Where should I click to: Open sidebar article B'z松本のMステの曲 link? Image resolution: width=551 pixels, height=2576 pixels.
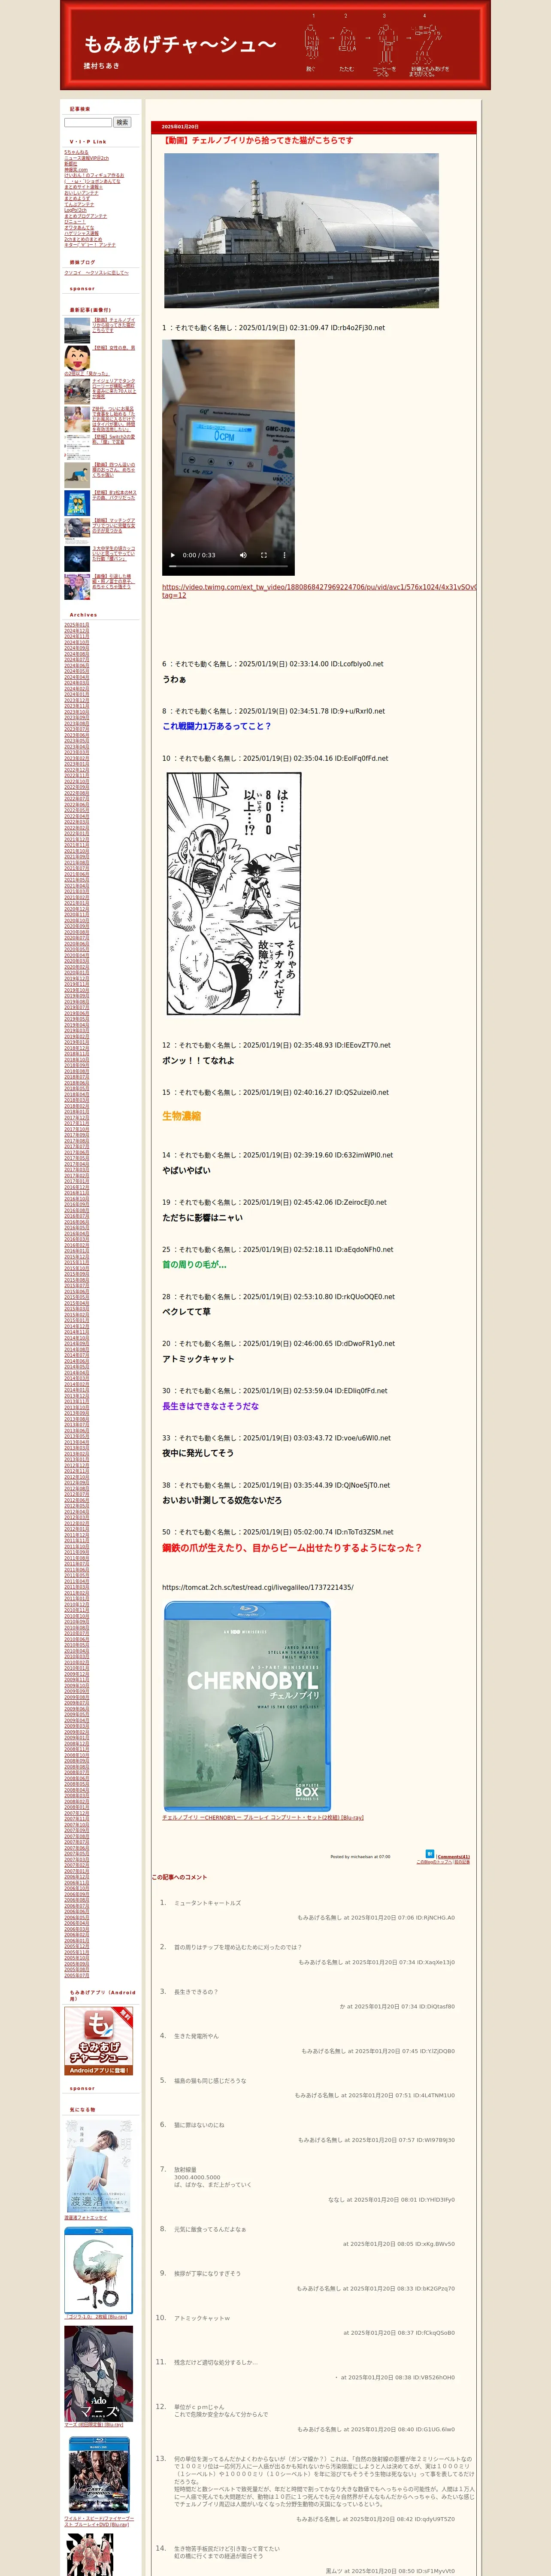coord(114,494)
